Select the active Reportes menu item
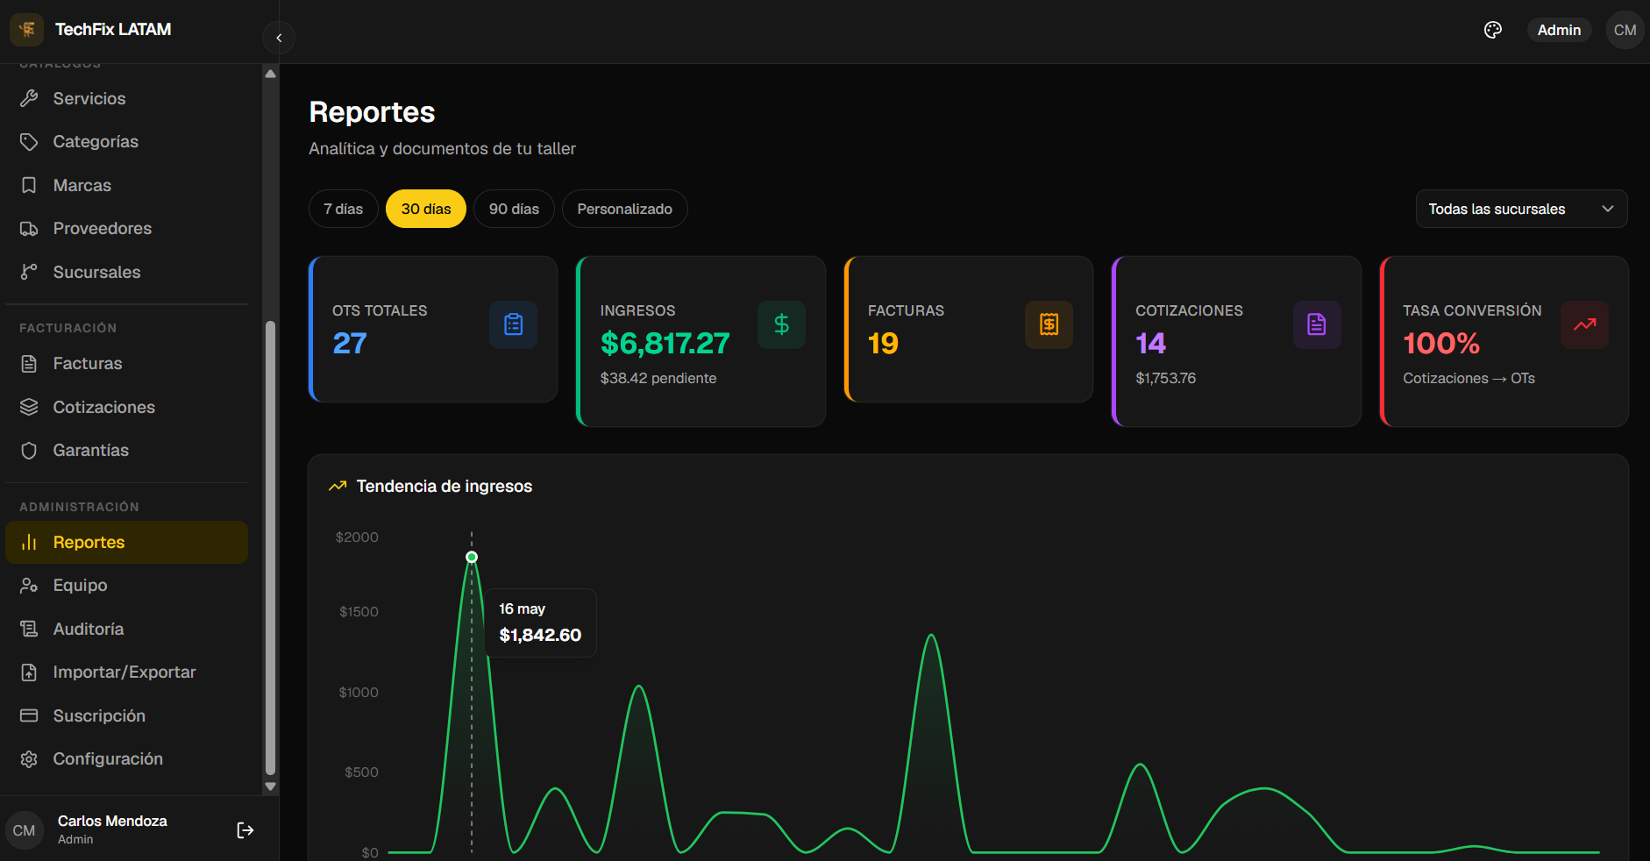1650x861 pixels. (126, 542)
